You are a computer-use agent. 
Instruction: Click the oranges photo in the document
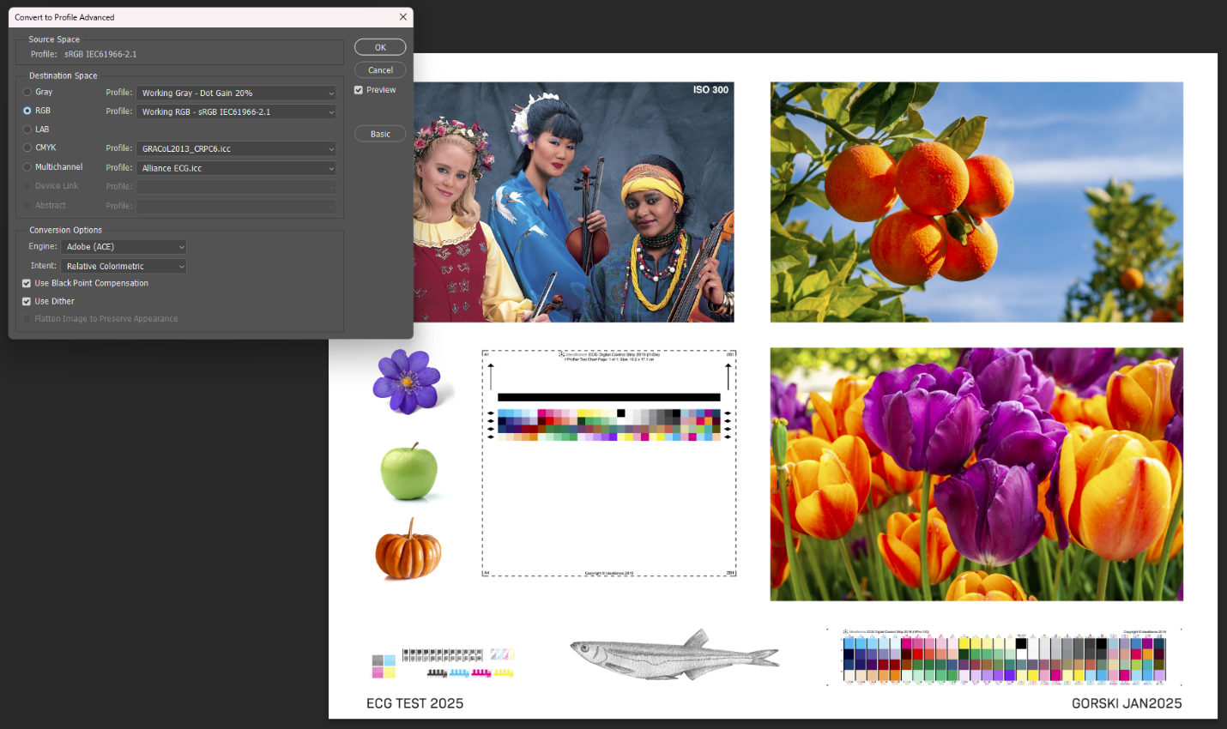point(976,202)
